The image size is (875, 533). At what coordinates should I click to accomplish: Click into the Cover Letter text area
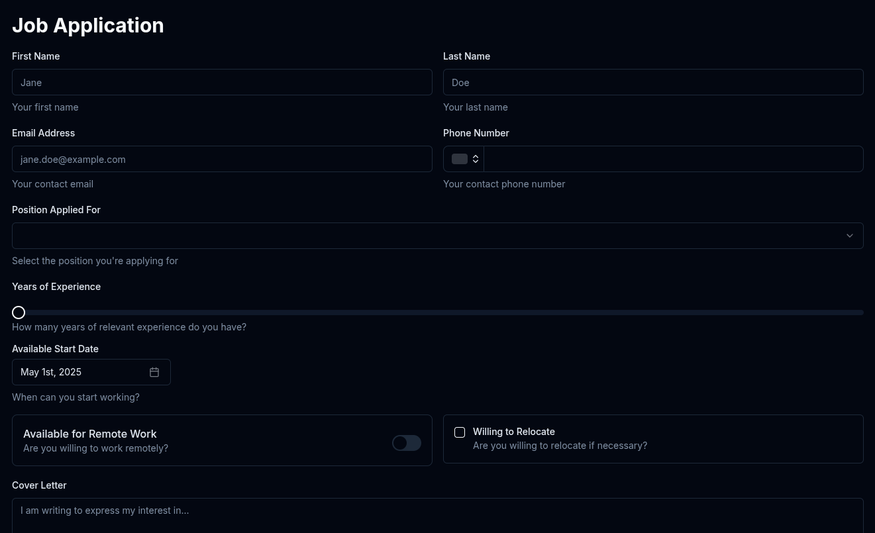437,516
